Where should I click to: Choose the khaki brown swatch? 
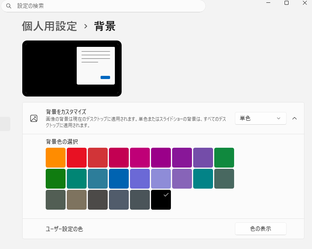tap(77, 200)
